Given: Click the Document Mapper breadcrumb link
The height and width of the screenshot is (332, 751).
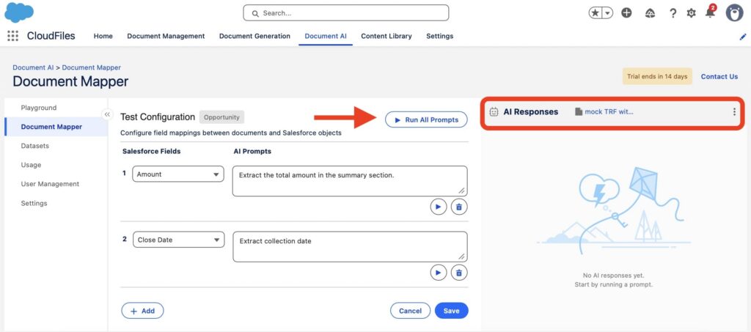Looking at the screenshot, I should [92, 67].
